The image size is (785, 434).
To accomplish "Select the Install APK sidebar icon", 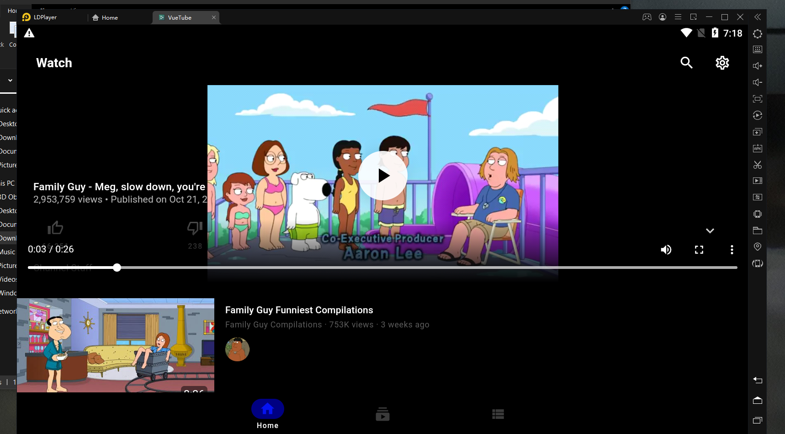I will (757, 148).
